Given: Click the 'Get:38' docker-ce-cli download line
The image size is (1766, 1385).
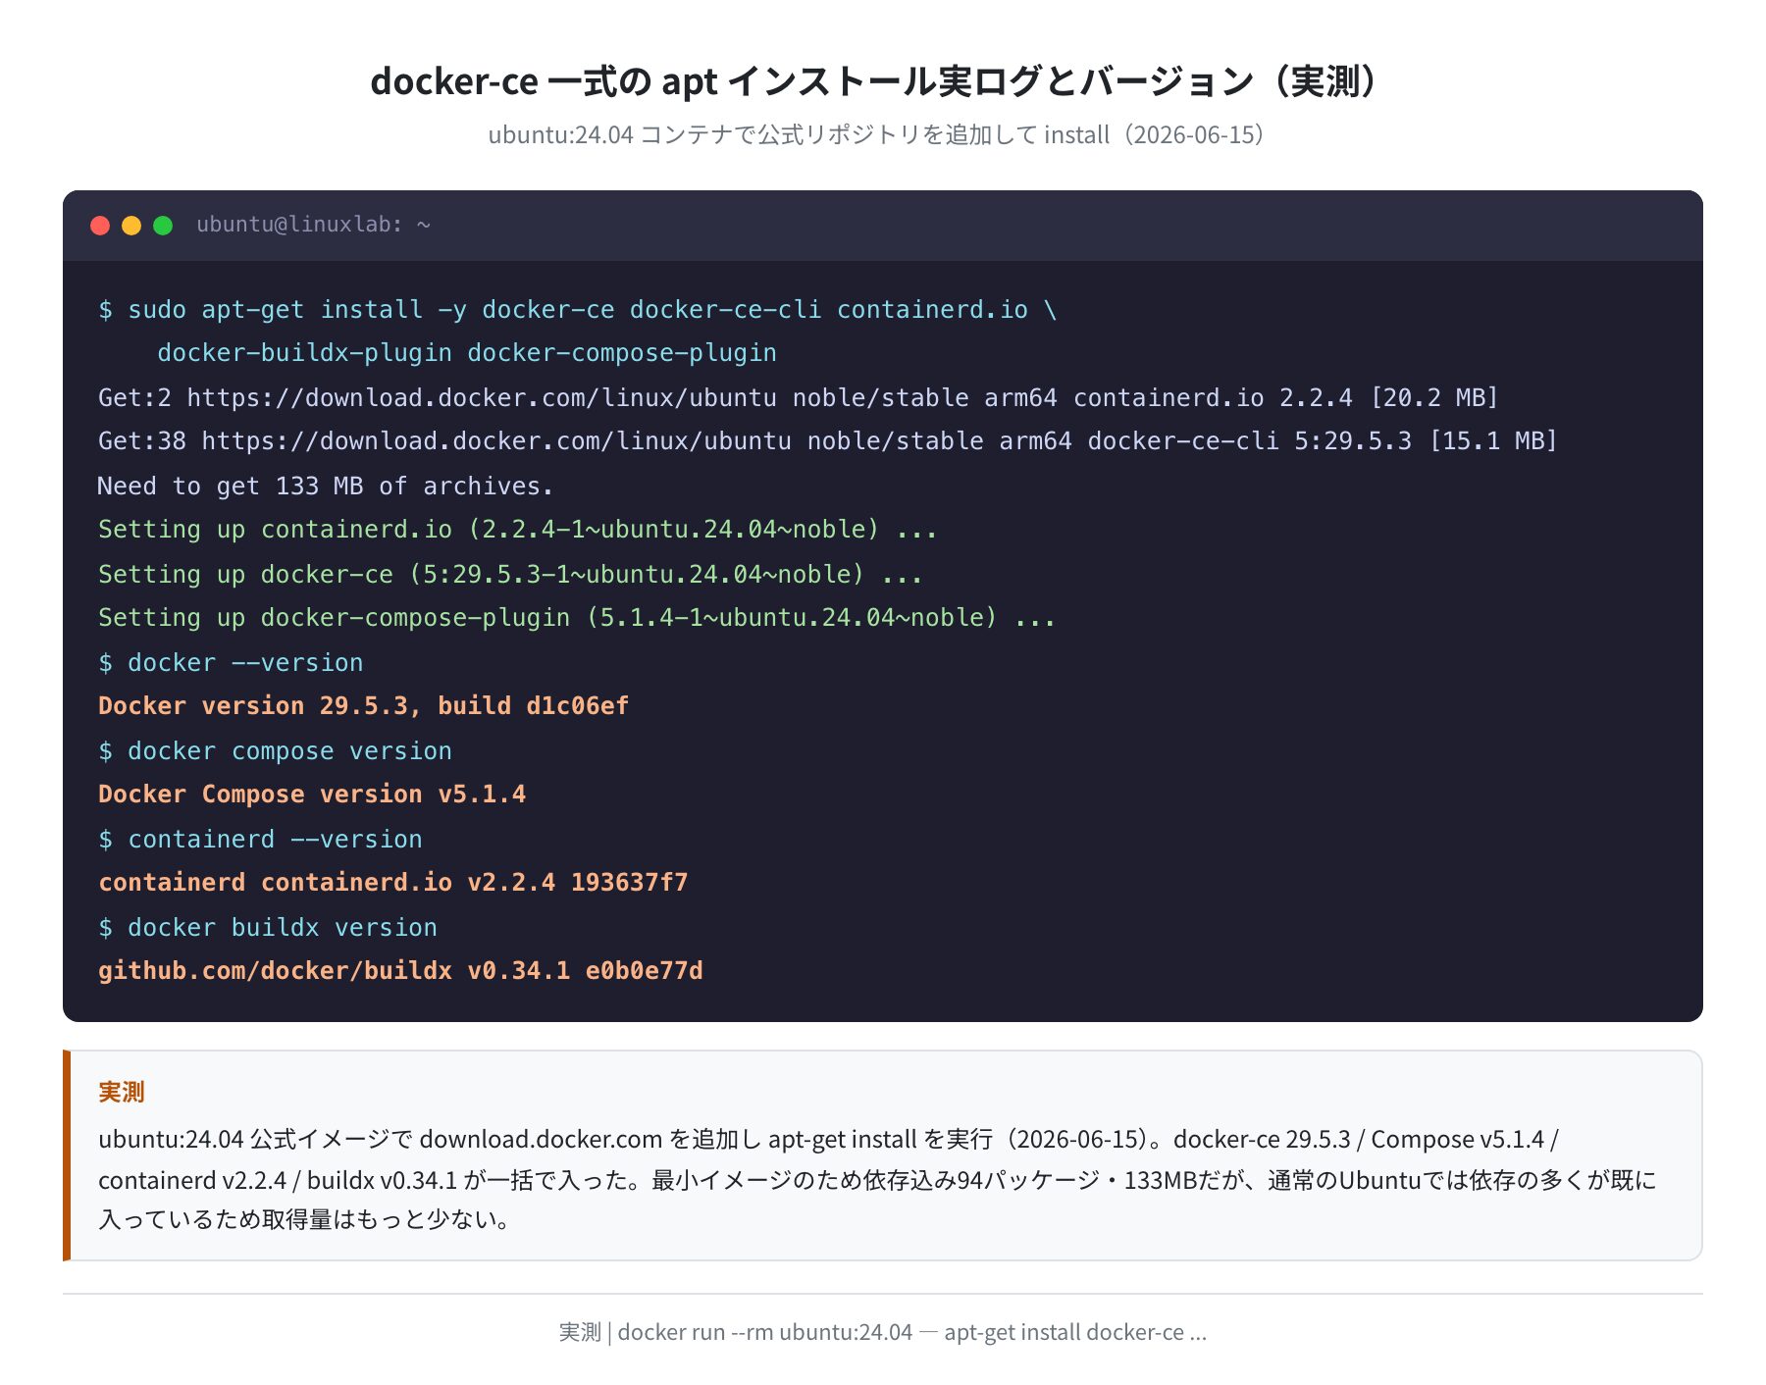Looking at the screenshot, I should click(x=828, y=441).
